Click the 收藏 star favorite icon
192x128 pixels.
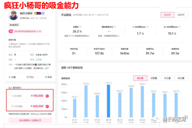10,77
